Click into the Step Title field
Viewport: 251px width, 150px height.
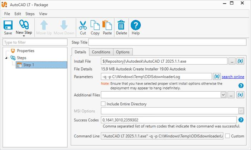pos(168,42)
